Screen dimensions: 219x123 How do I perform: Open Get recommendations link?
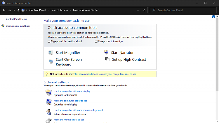click(x=105, y=74)
